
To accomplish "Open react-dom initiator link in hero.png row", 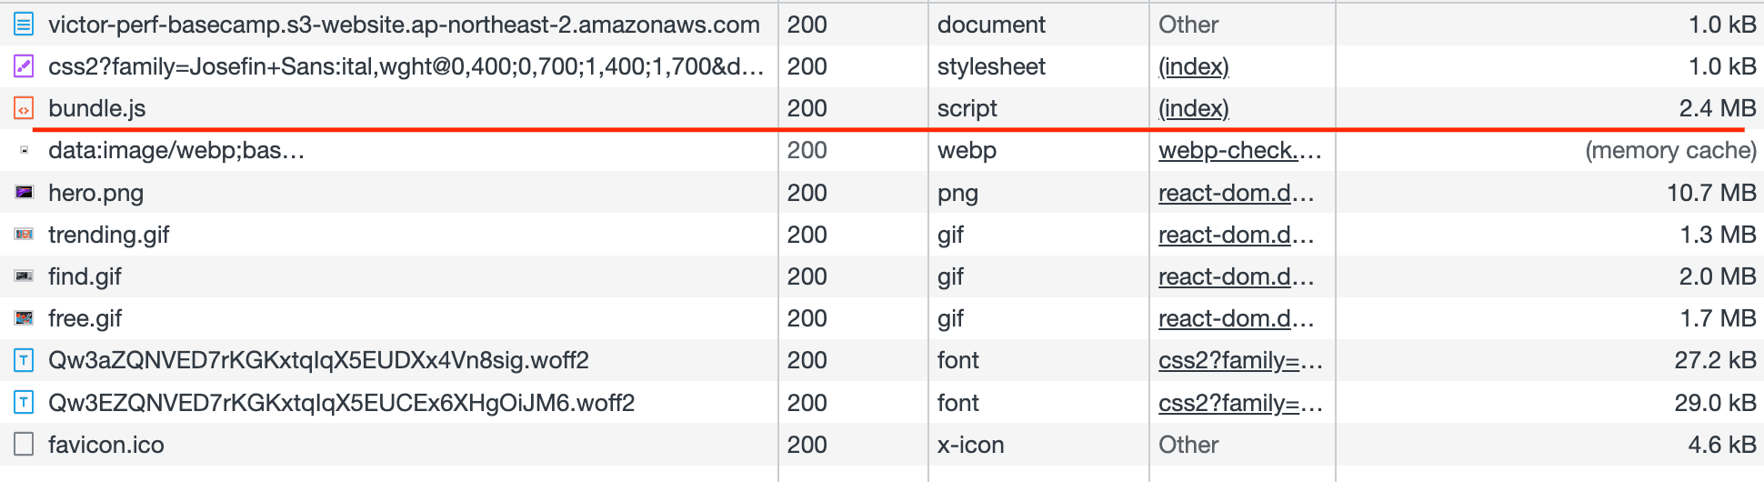I will click(x=1235, y=193).
